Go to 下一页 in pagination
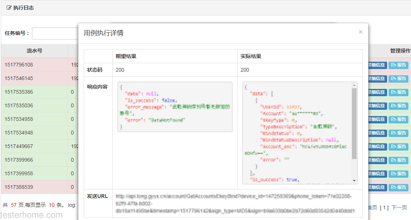 point(399,208)
